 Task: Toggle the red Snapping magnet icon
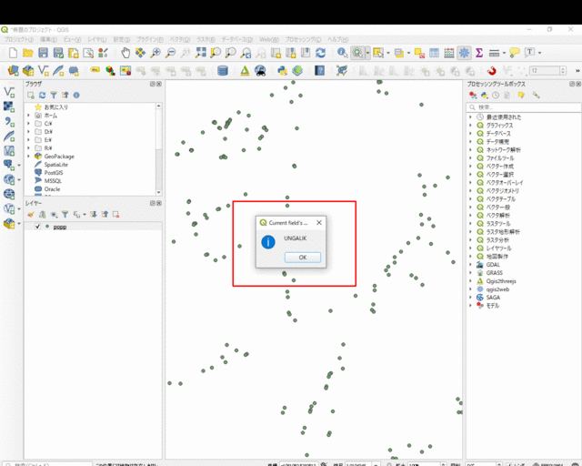click(x=491, y=71)
